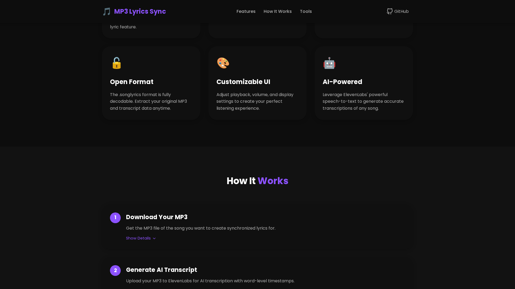The height and width of the screenshot is (289, 515).
Task: Open the Features navigation menu item
Action: tap(246, 11)
